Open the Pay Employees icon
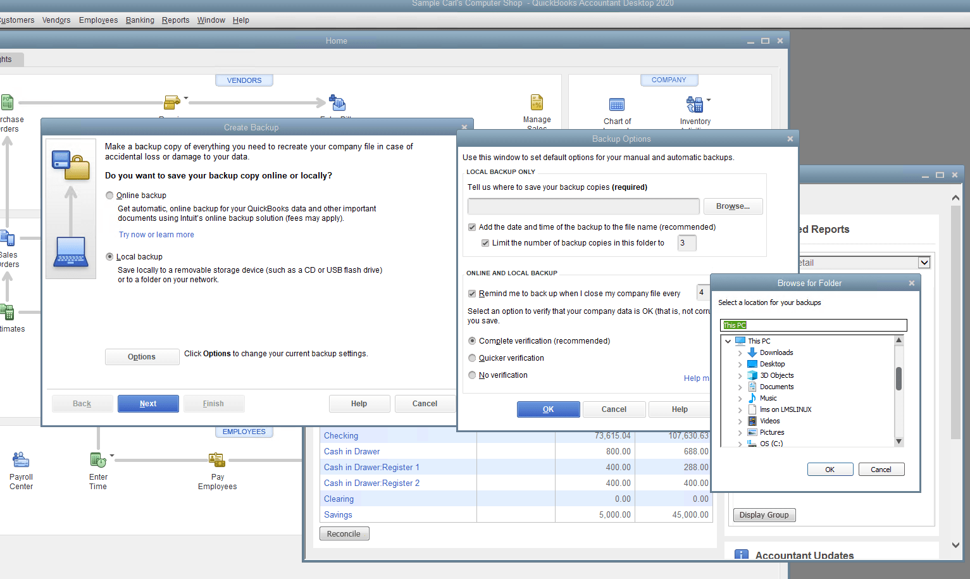970x579 pixels. pyautogui.click(x=217, y=460)
